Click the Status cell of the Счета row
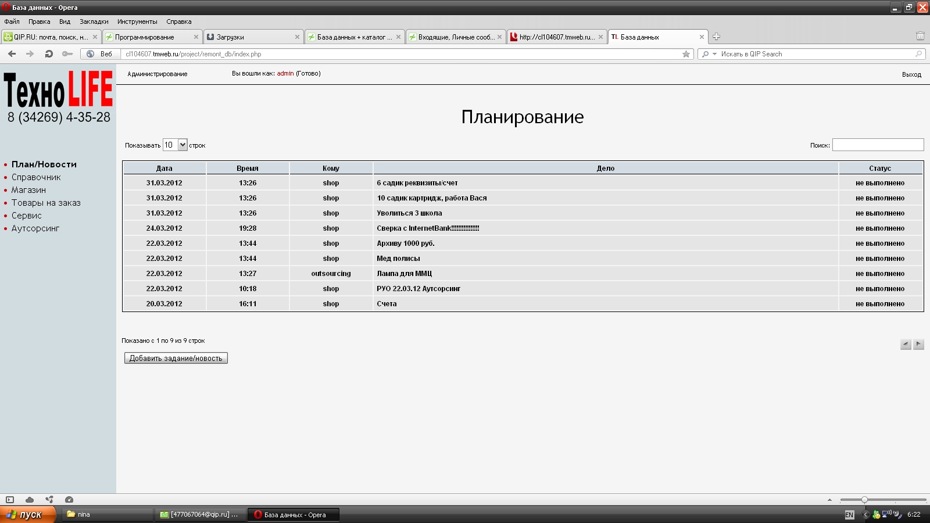This screenshot has width=930, height=523. pyautogui.click(x=880, y=304)
